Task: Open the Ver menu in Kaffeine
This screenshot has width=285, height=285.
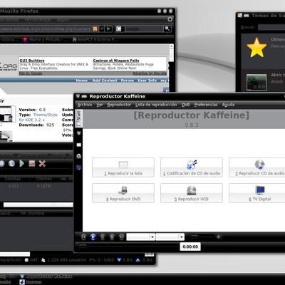Action: 100,105
